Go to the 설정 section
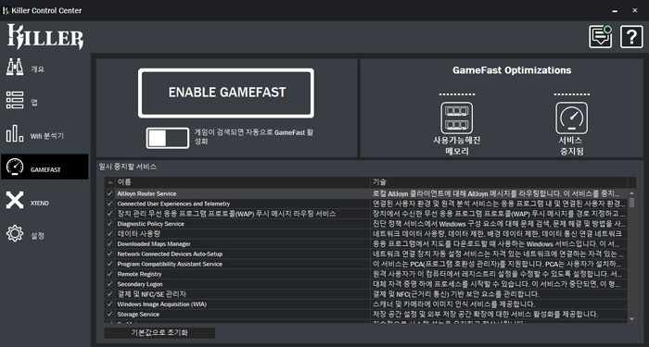Image resolution: width=649 pixels, height=347 pixels. pyautogui.click(x=37, y=235)
